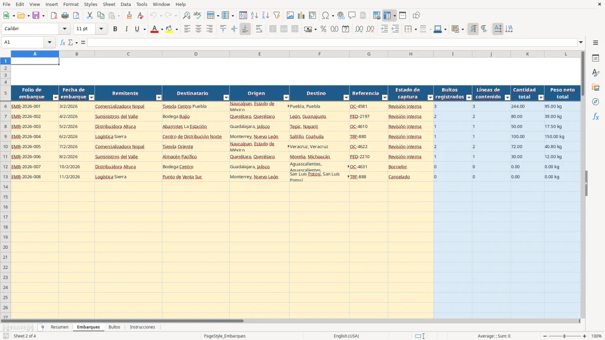
Task: Sort descending Z to A
Action: pyautogui.click(x=266, y=16)
